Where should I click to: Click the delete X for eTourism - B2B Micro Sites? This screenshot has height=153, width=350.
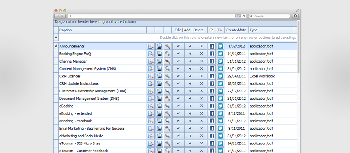(201, 143)
